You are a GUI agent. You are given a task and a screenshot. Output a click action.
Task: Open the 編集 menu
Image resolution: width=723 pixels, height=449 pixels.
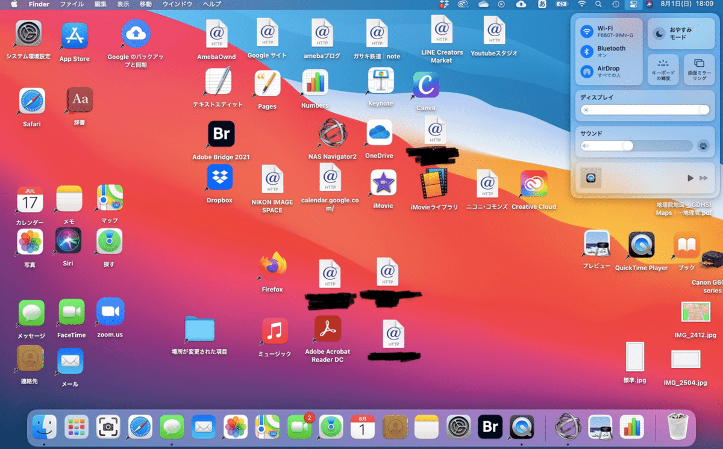click(x=101, y=4)
